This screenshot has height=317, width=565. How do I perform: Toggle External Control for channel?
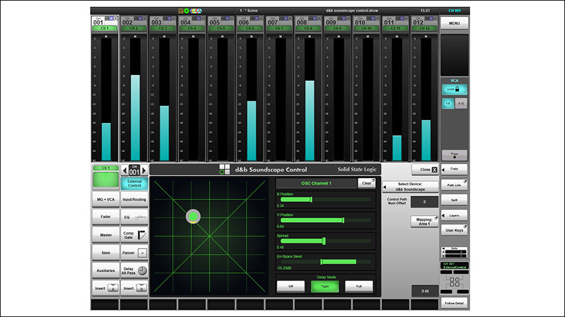coord(135,184)
